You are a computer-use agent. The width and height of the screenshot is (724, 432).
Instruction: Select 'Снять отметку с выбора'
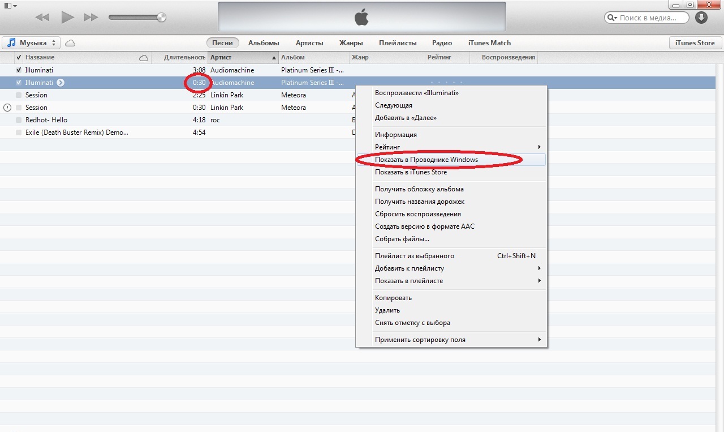coord(451,323)
